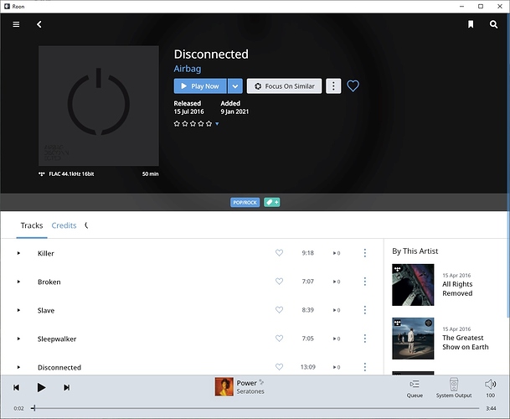Play the Broken track via its arrow

(x=18, y=282)
